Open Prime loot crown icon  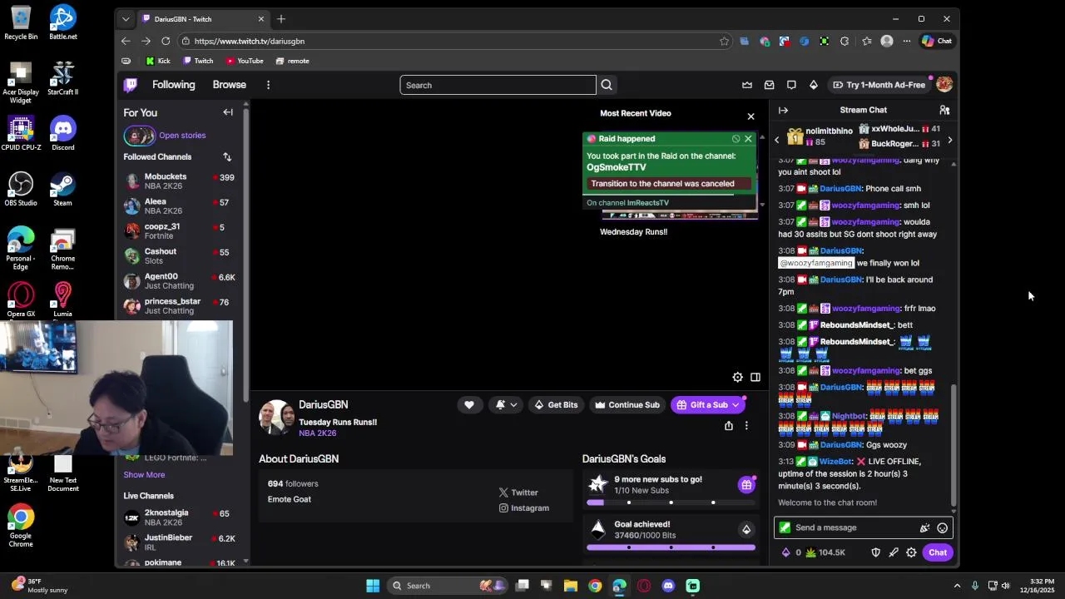[x=747, y=85]
